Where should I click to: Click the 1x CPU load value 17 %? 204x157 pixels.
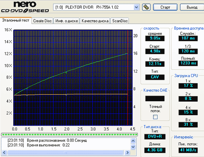188,86
